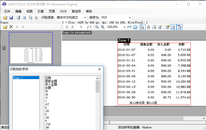The height and width of the screenshot is (130, 206).
Task: Click 提取金额 in the recognized text
Action: click(51, 81)
